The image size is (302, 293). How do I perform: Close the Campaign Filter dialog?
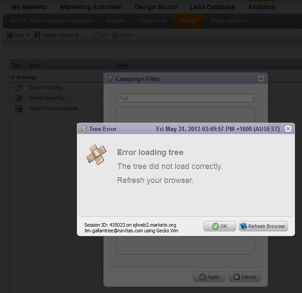click(261, 79)
